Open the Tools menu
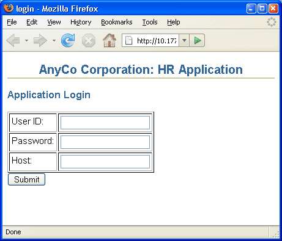This screenshot has width=282, height=241. [150, 22]
